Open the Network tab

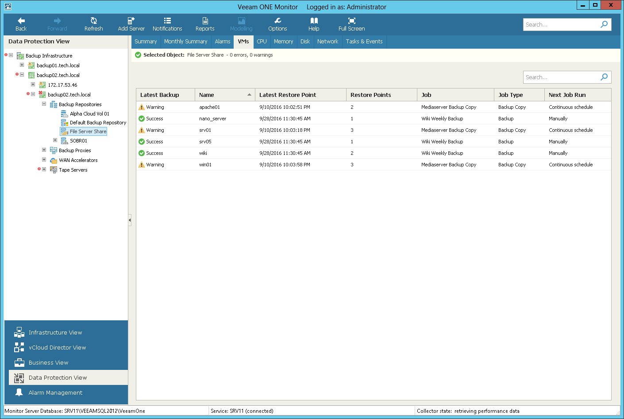click(x=327, y=42)
